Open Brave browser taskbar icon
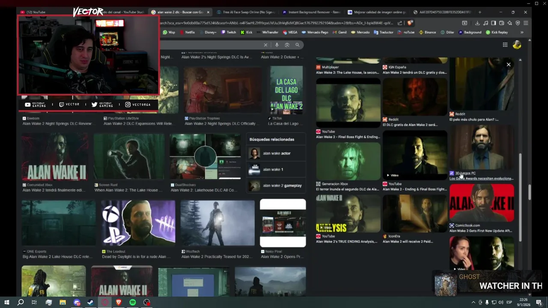This screenshot has width=548, height=308. click(x=119, y=302)
